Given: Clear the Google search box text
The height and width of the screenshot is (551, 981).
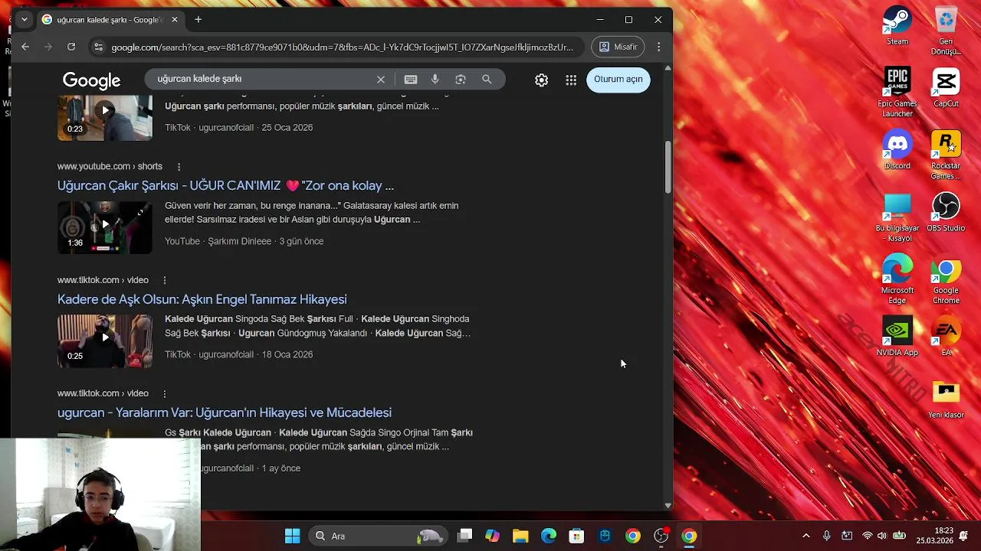Looking at the screenshot, I should [380, 80].
